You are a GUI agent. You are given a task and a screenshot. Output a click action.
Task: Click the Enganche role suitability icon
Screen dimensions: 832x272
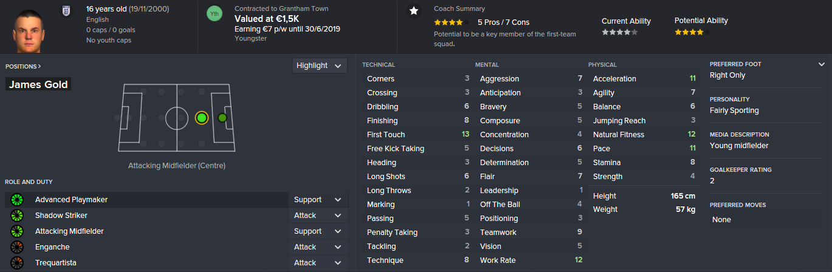coord(16,247)
